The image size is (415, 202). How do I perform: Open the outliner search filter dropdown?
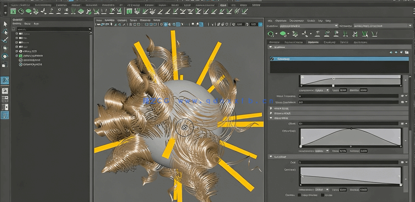[x=90, y=29]
